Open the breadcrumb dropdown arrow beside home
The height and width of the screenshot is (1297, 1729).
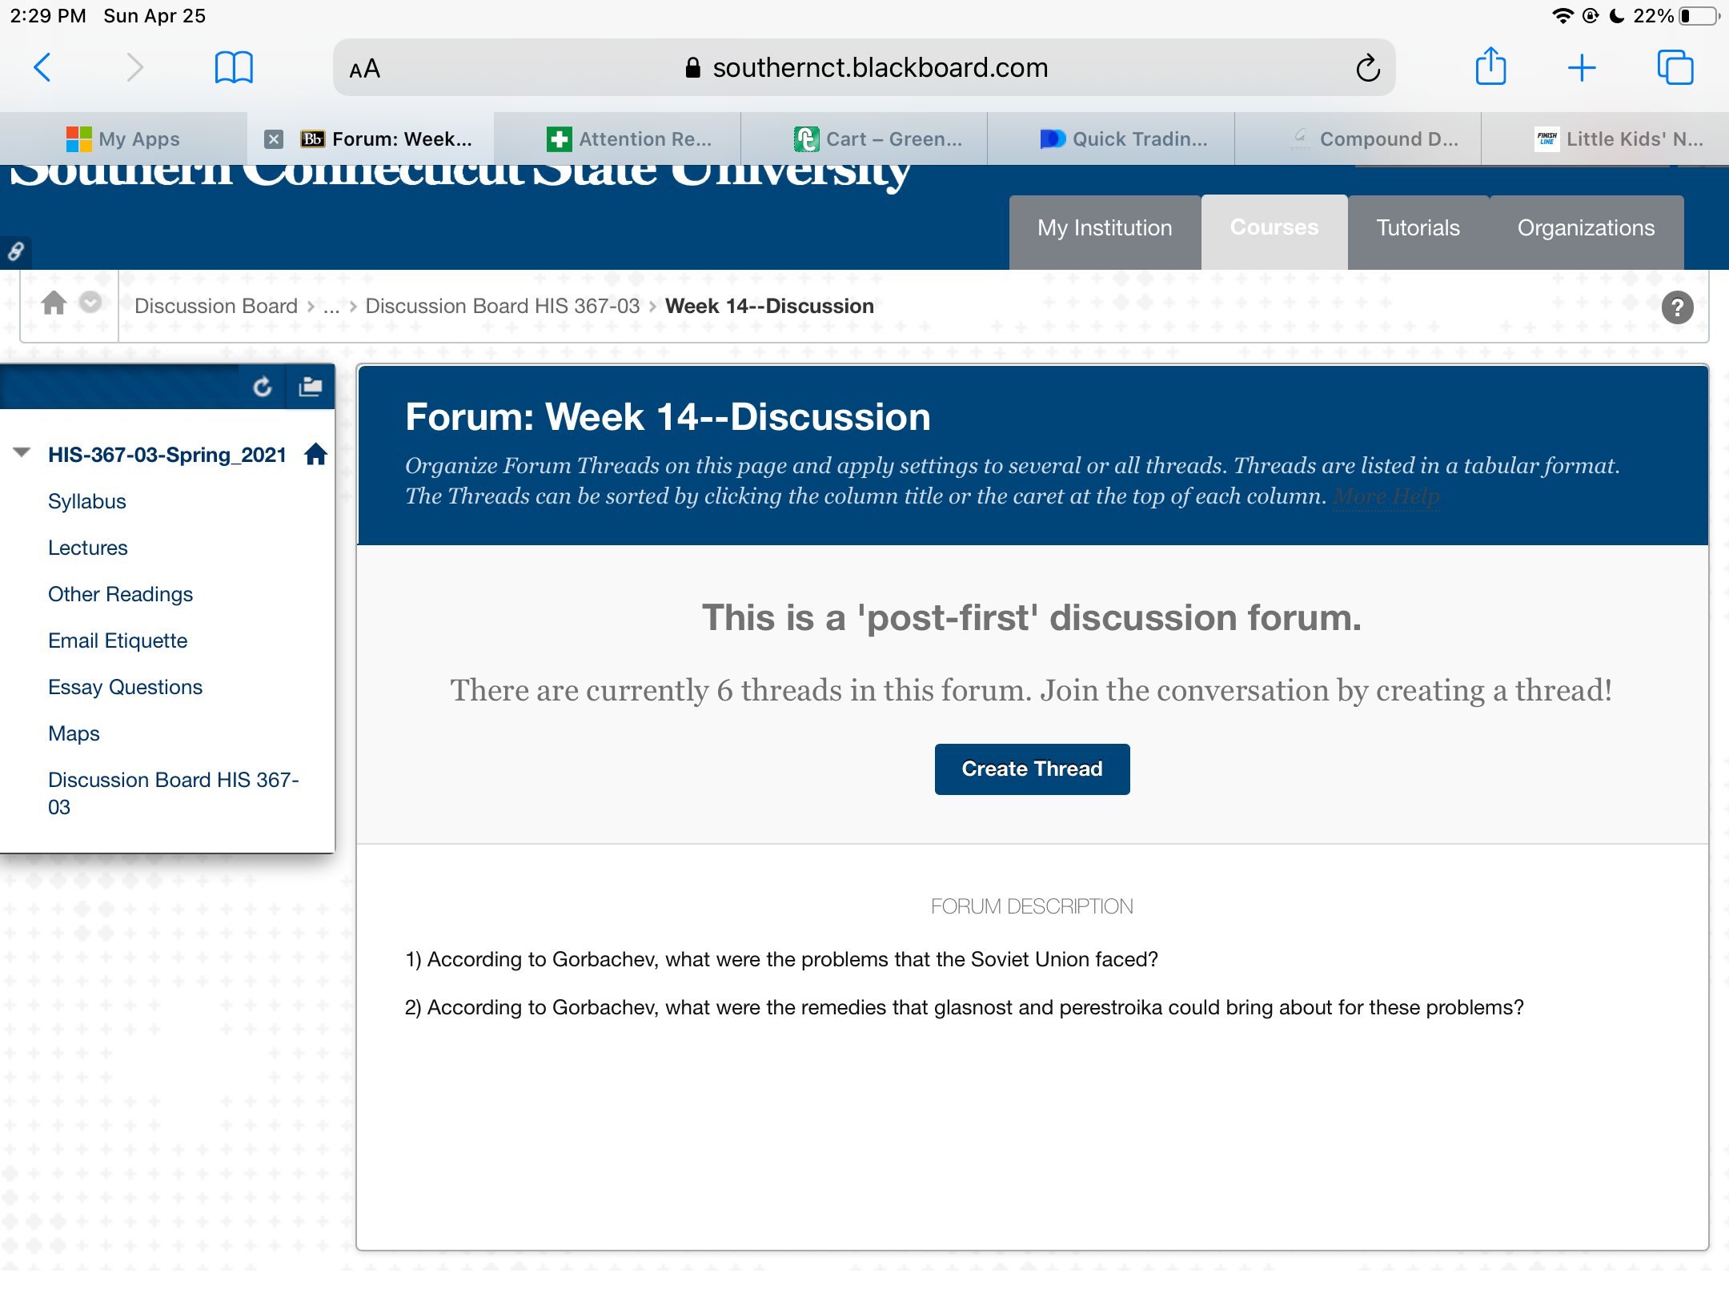point(90,303)
